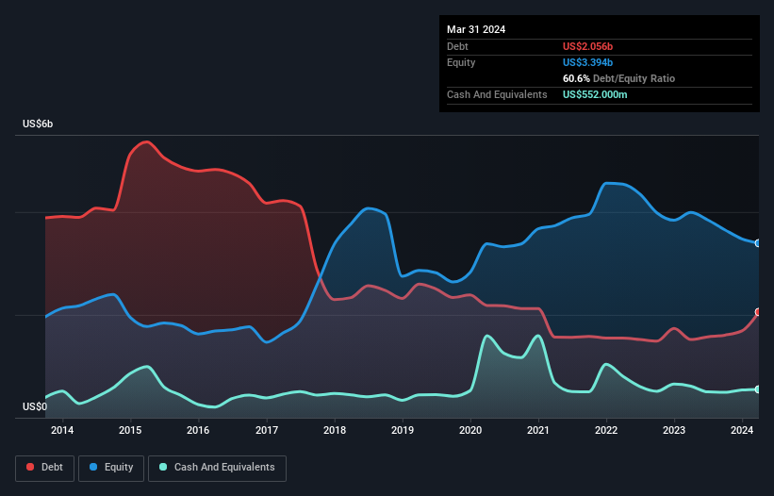Click the 2019 x-axis label
This screenshot has width=774, height=496.
tap(403, 430)
